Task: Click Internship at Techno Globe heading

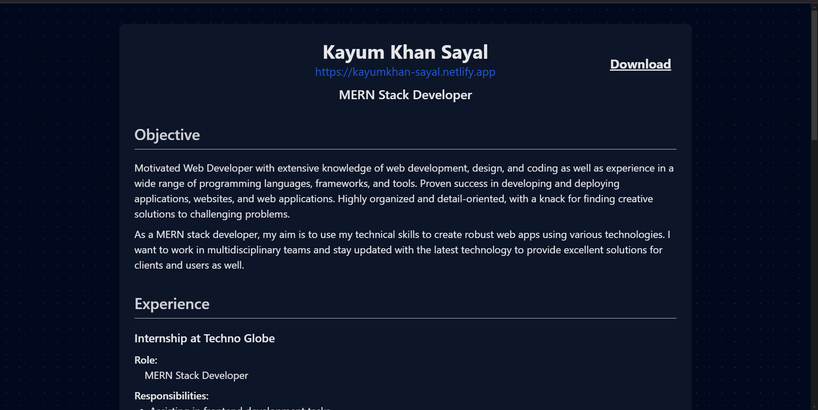Action: point(204,338)
